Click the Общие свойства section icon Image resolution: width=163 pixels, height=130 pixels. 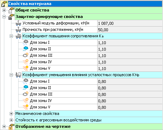point(11,10)
